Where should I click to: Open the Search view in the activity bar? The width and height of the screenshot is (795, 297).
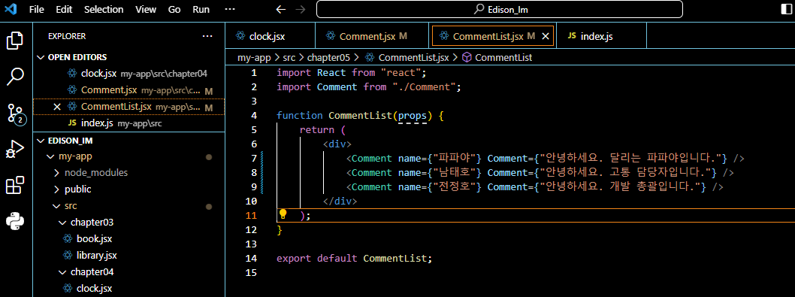15,77
